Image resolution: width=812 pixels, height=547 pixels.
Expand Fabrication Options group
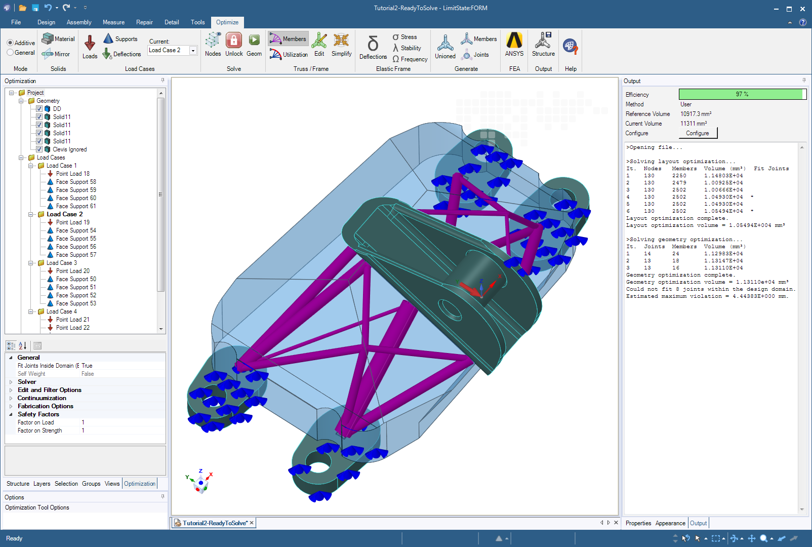pos(11,406)
